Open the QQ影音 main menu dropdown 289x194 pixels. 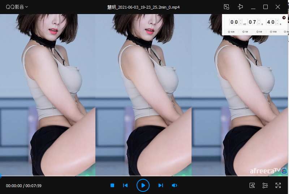pyautogui.click(x=17, y=7)
